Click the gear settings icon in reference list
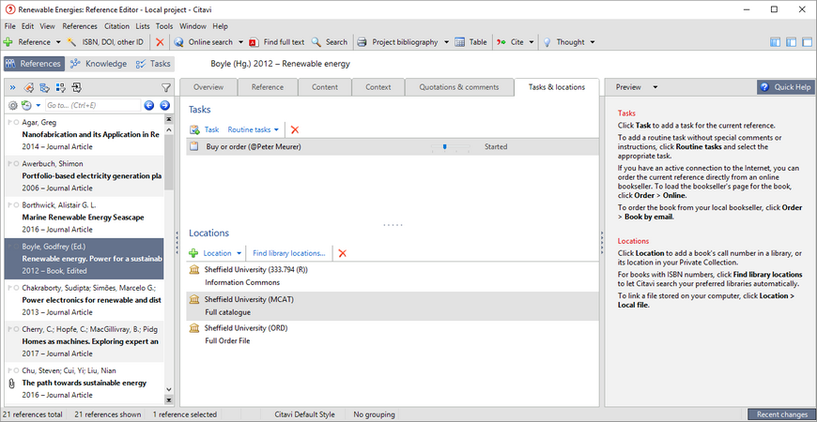This screenshot has height=422, width=817. [x=13, y=106]
